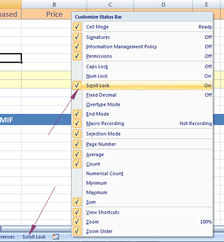Click the horizontal scrollbar track
This screenshot has width=224, height=242.
pyautogui.click(x=36, y=229)
